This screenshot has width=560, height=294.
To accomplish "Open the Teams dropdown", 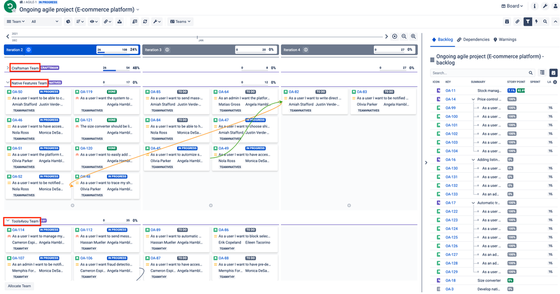I will coord(181,21).
